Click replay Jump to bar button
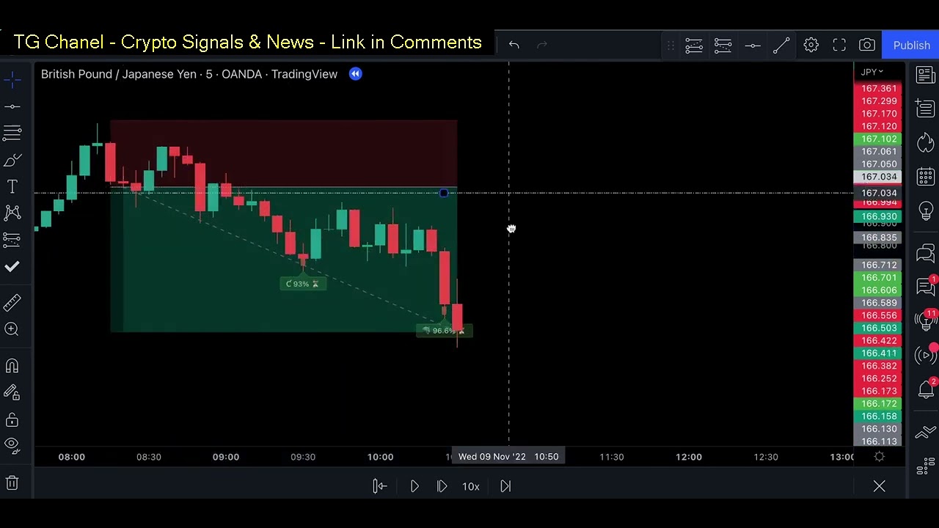This screenshot has width=939, height=528. (379, 486)
